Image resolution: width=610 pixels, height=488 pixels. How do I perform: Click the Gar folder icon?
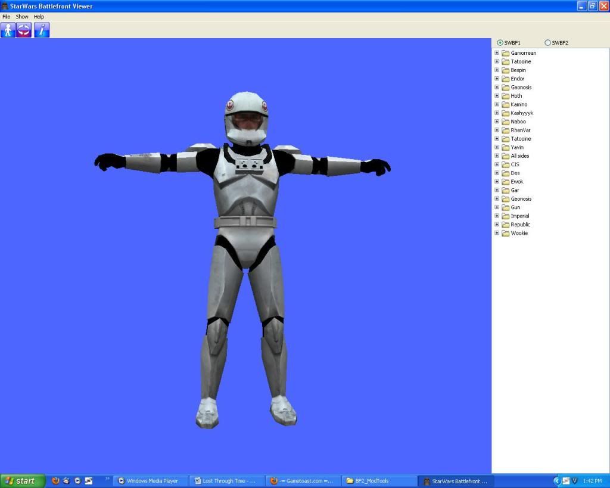(505, 190)
